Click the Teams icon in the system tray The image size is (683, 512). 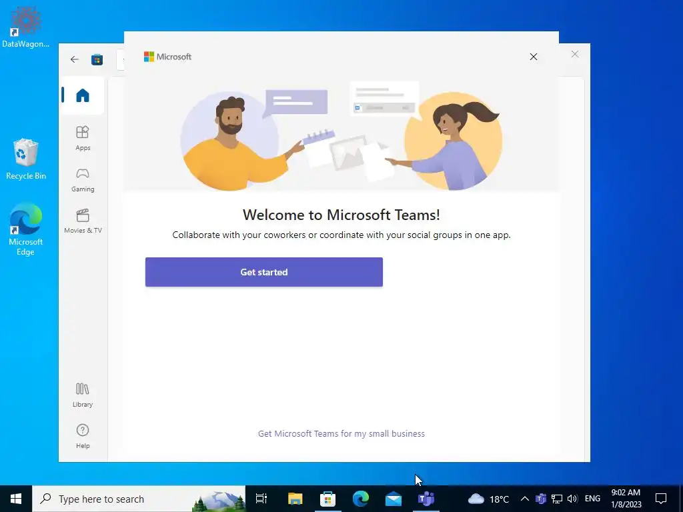coord(540,499)
